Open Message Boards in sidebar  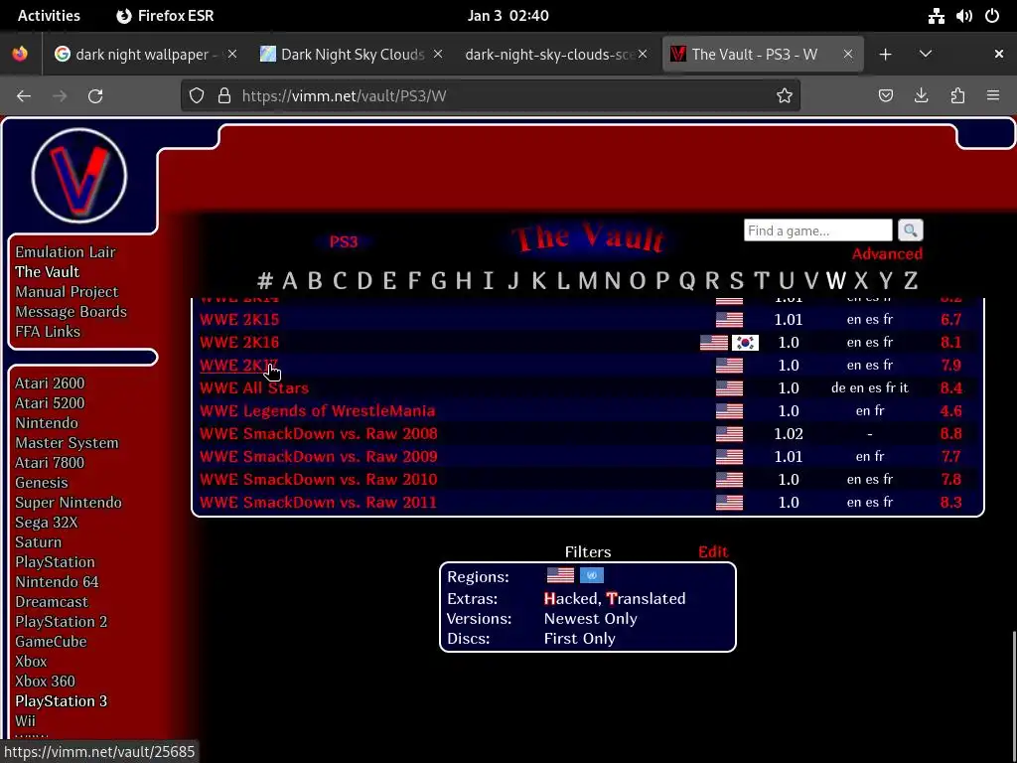tap(72, 312)
